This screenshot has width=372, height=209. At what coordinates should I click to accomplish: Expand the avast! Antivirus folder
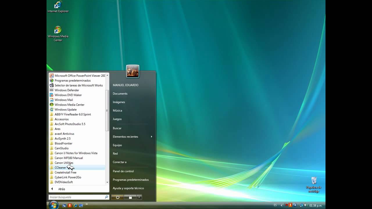coord(77,134)
